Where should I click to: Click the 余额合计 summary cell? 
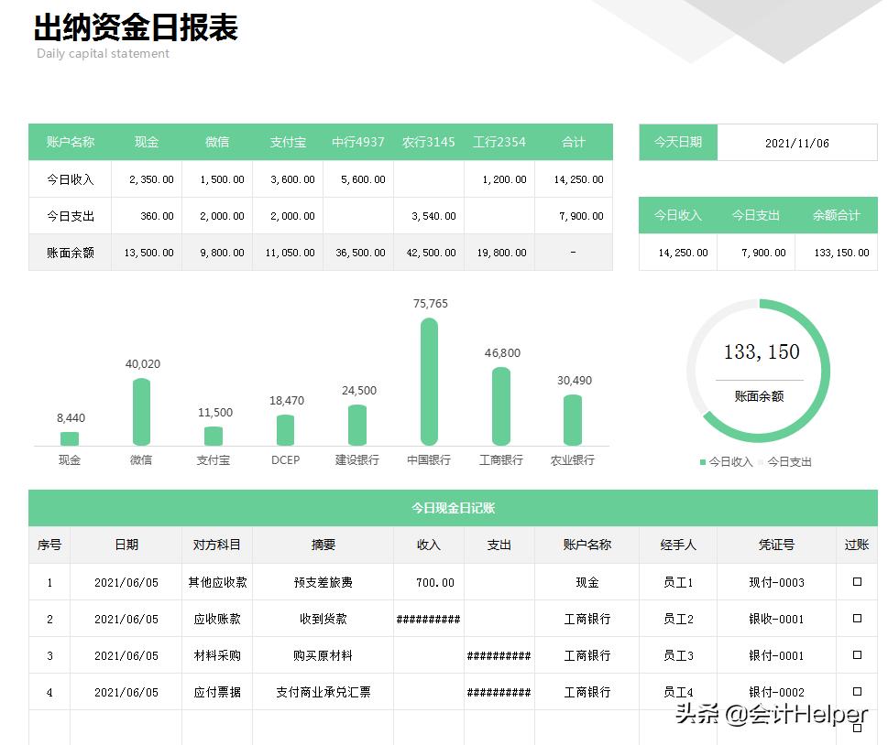click(835, 215)
